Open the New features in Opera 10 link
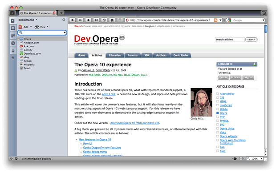276x173 pixels. [x=95, y=139]
